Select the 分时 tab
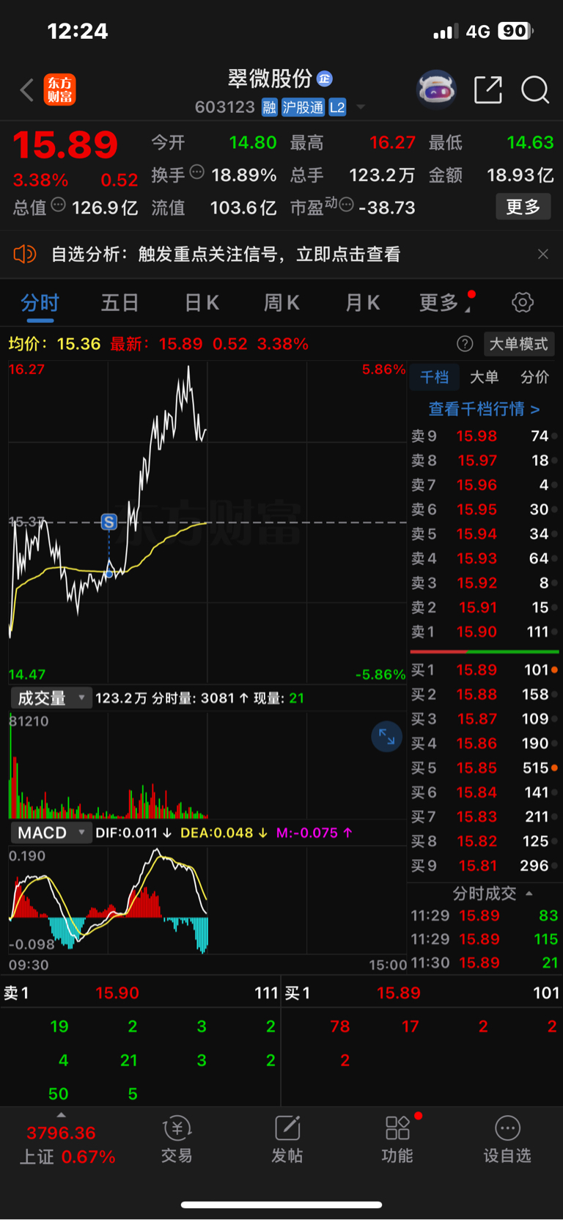The image size is (563, 1220). 40,302
